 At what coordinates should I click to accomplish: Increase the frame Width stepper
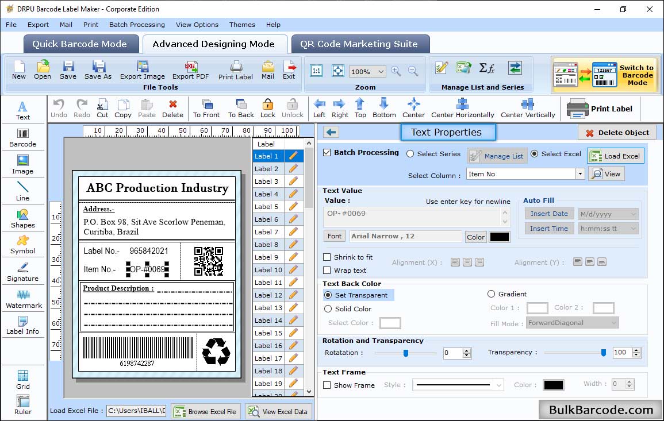[x=630, y=381]
